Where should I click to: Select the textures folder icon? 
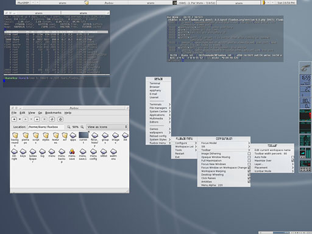[55, 135]
